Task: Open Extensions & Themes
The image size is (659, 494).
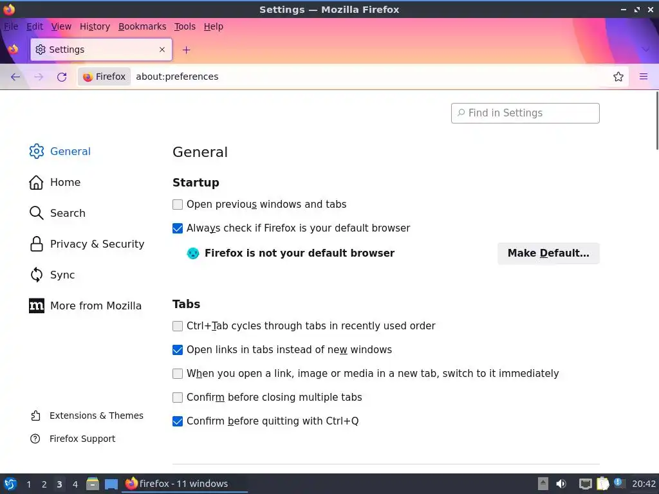Action: pyautogui.click(x=87, y=416)
